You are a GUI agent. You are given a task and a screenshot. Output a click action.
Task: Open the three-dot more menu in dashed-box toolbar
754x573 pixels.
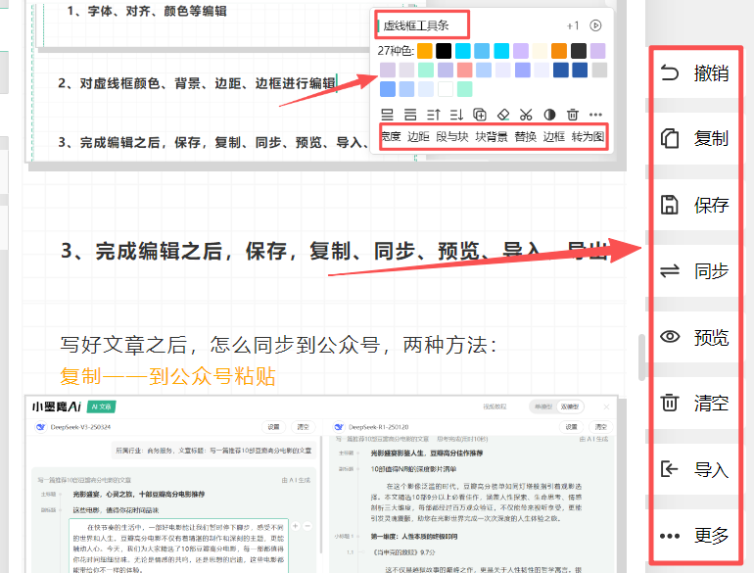[x=596, y=115]
